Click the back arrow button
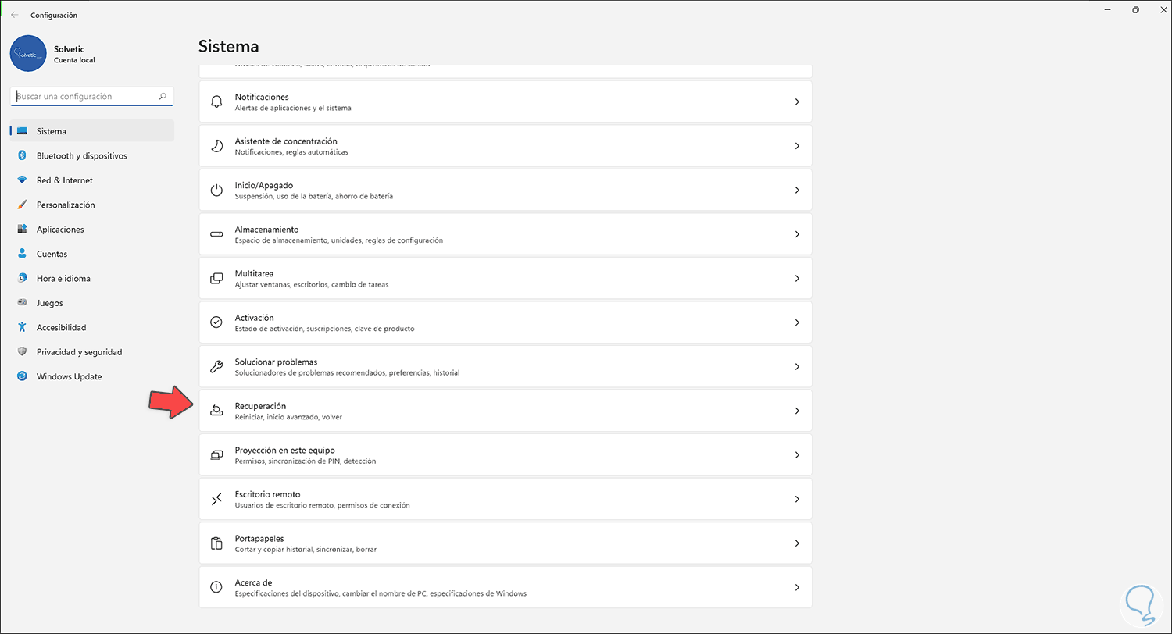This screenshot has height=634, width=1172. (x=15, y=15)
